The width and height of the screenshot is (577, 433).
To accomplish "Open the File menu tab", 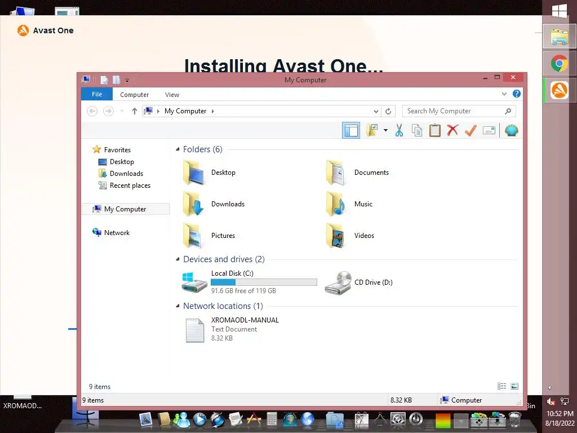I will (x=97, y=94).
